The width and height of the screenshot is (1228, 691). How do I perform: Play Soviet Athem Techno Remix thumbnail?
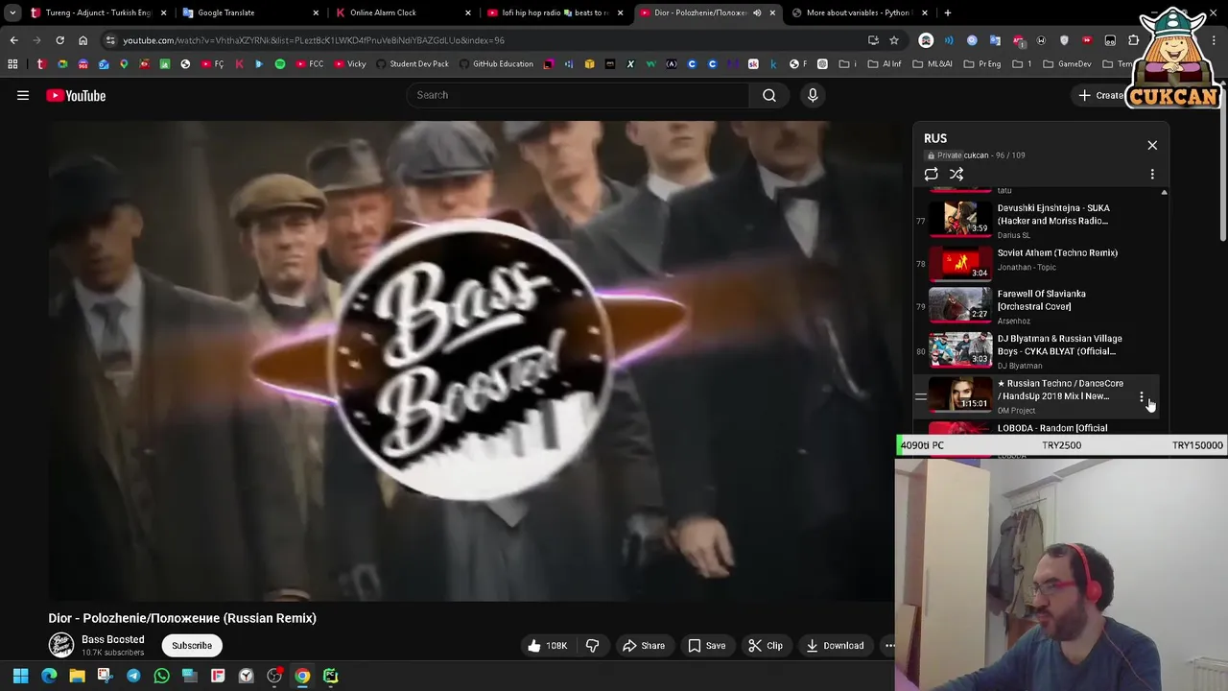(960, 263)
